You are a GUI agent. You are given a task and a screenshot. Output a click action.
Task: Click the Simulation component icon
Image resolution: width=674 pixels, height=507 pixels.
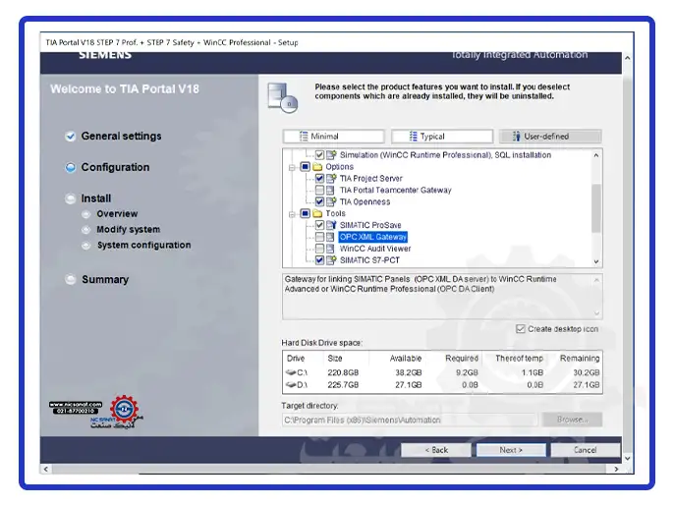(x=331, y=155)
